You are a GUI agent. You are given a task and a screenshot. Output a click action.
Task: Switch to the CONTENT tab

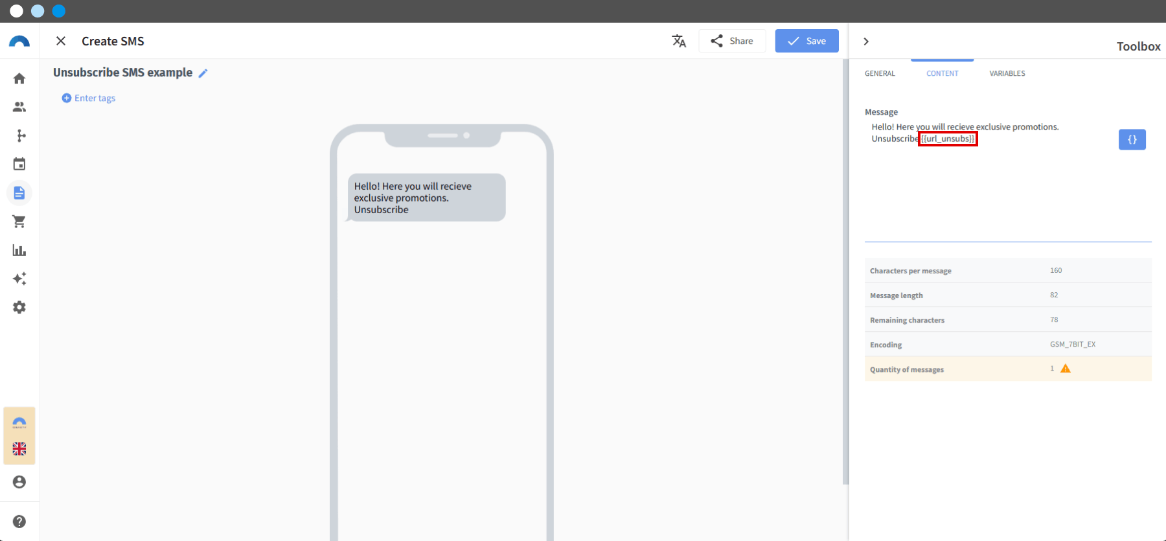(x=943, y=73)
